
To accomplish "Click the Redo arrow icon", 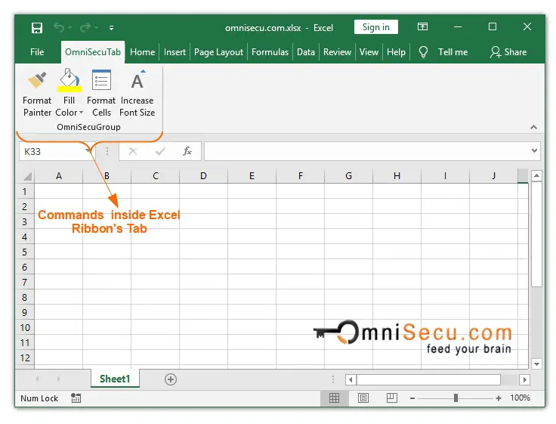I will tap(85, 27).
